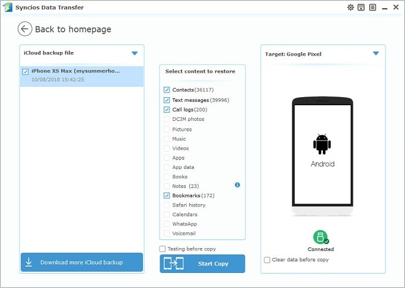The height and width of the screenshot is (288, 405).
Task: Check the WhatsApp checkbox
Action: pyautogui.click(x=167, y=224)
